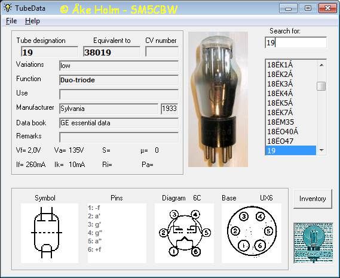Click the TubeData lightbulb app icon
340x278 pixels.
(7, 8)
